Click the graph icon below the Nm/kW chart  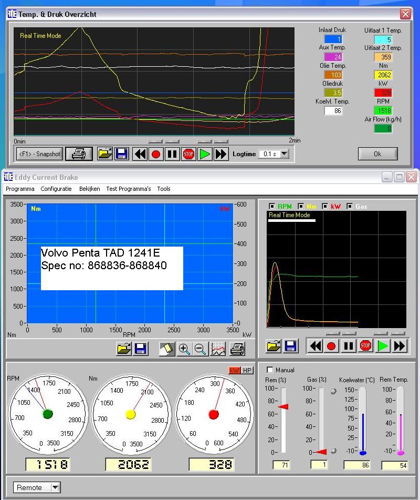(218, 349)
